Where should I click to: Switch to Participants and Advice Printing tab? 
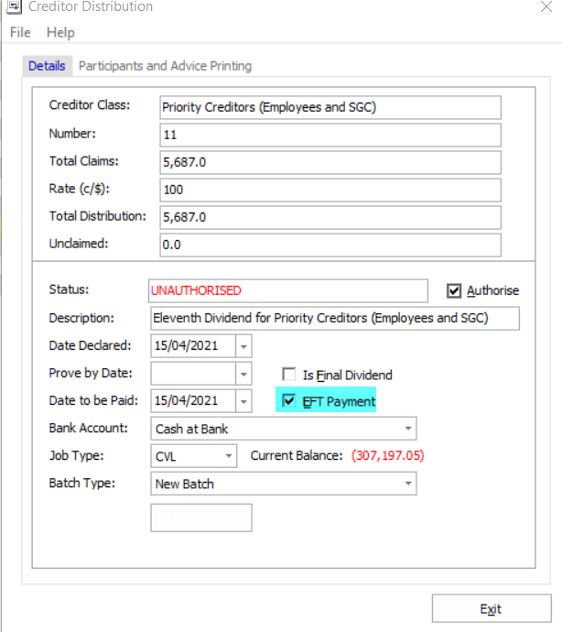click(x=165, y=66)
